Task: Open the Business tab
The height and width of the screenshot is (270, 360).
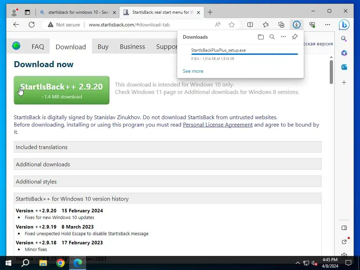Action: (x=133, y=47)
